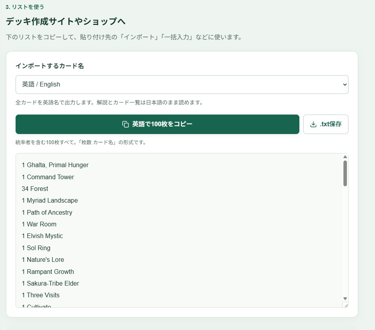Click the scroll down arrow of the list
This screenshot has height=330, width=375.
tap(345, 298)
